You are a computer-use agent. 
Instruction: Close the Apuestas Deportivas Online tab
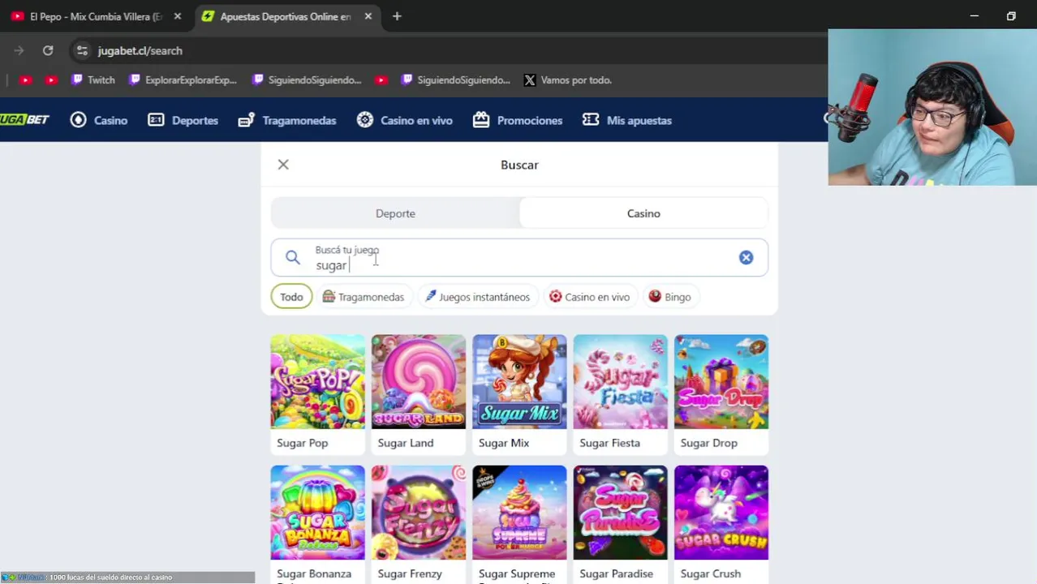click(368, 16)
